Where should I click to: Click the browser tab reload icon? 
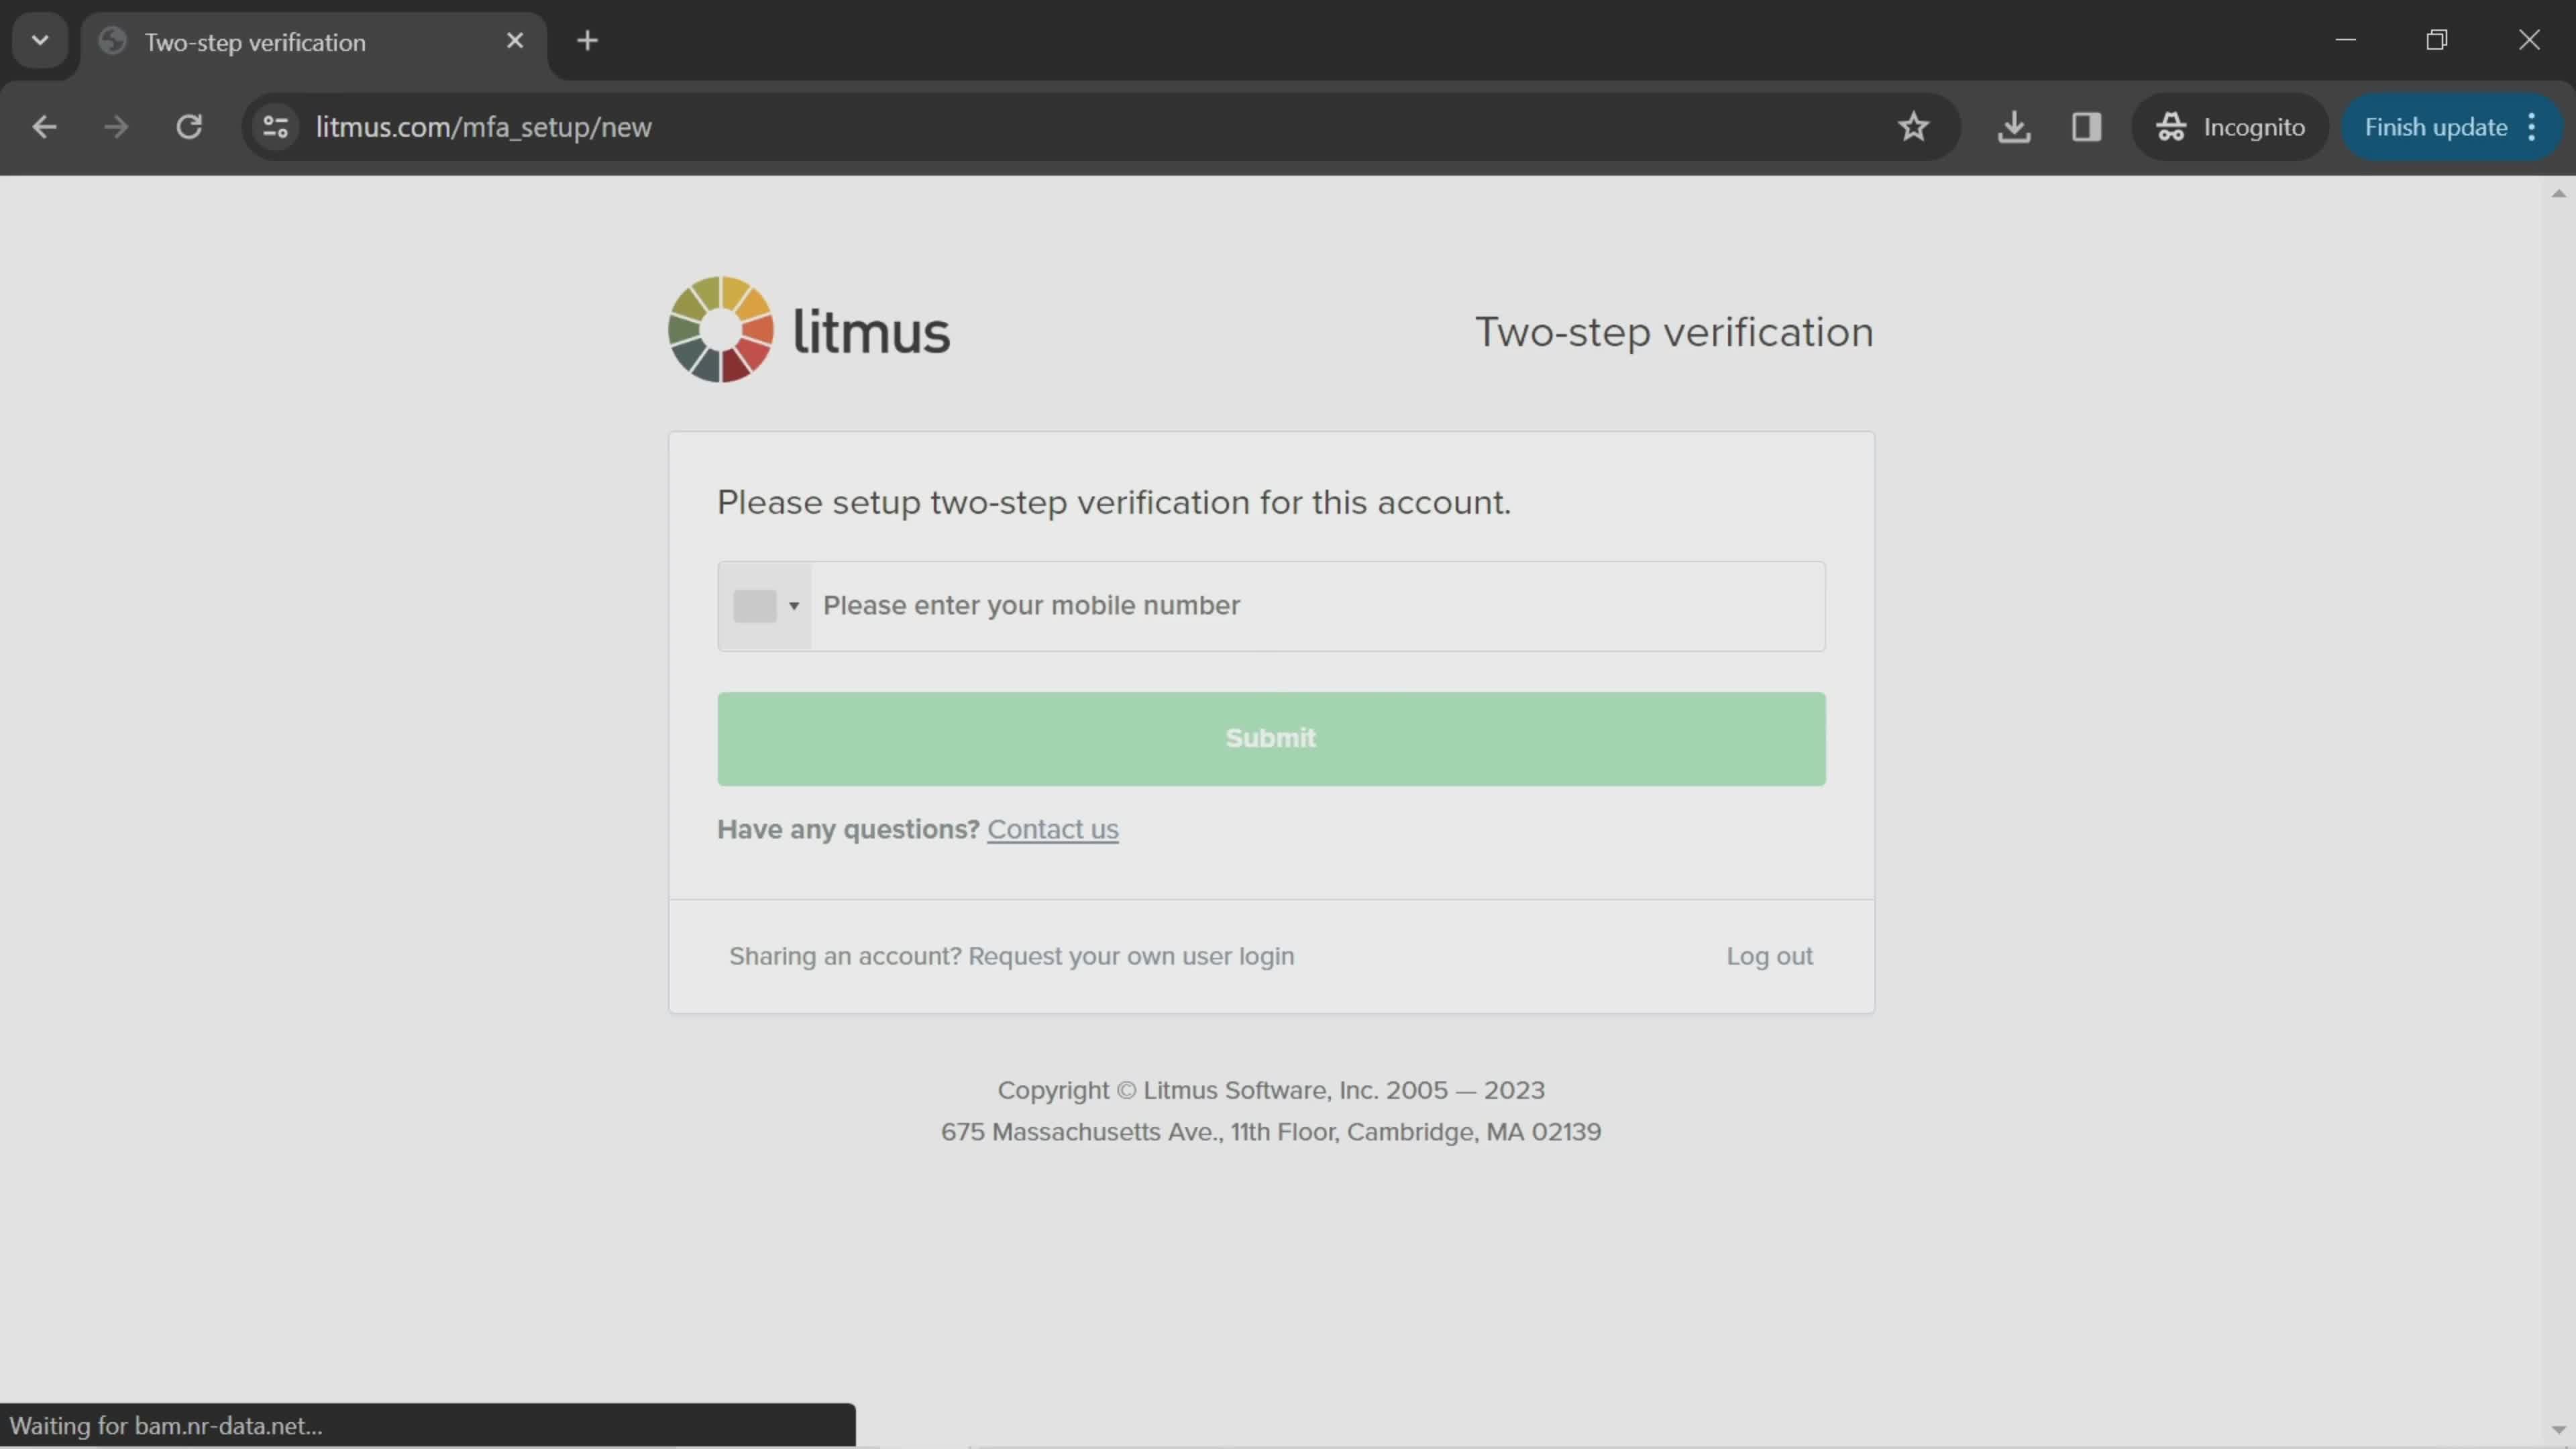click(x=189, y=125)
